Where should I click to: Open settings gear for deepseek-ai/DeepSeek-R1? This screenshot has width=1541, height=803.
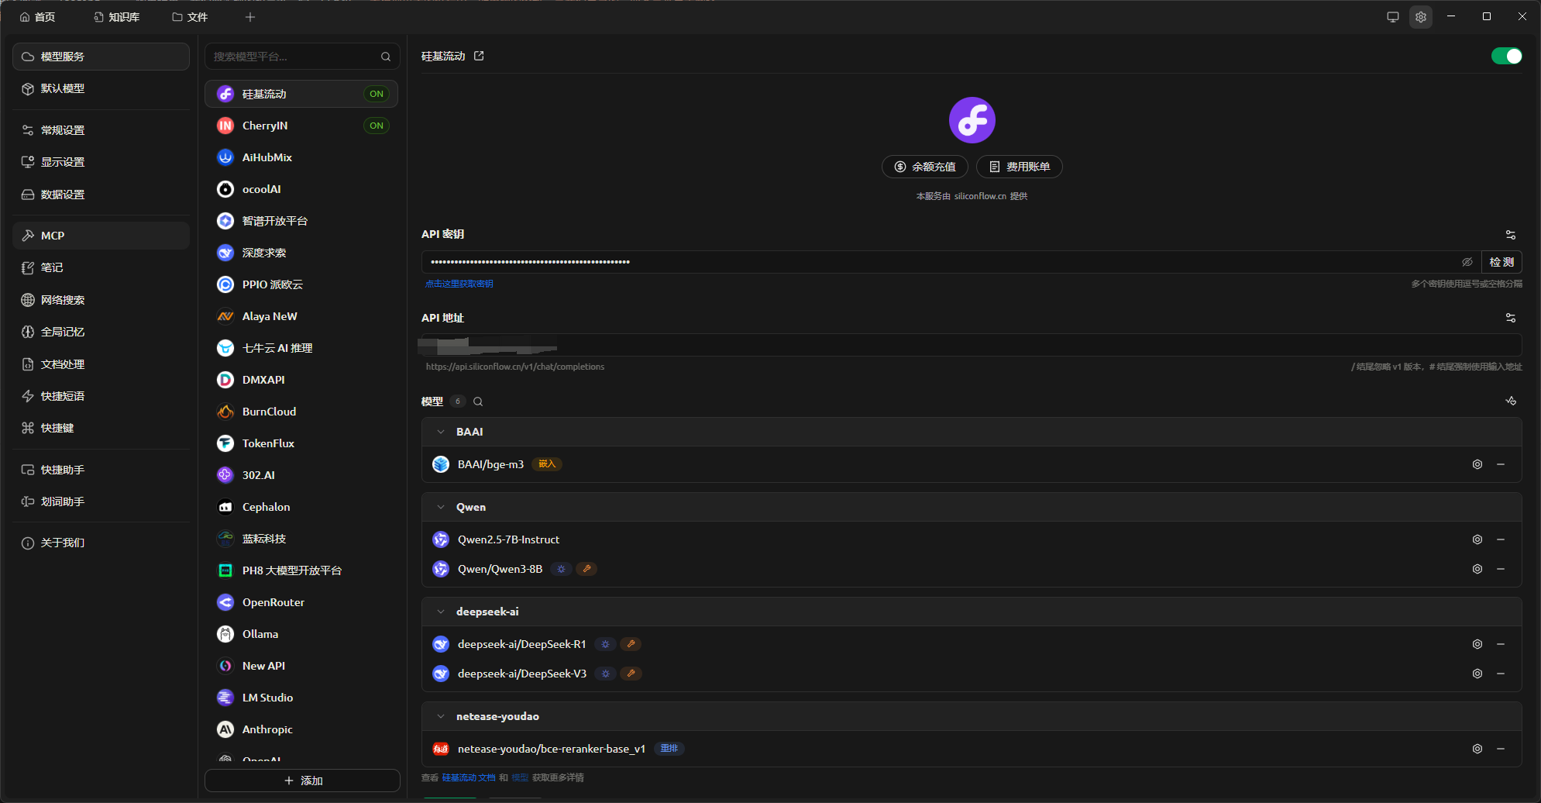pyautogui.click(x=1477, y=644)
